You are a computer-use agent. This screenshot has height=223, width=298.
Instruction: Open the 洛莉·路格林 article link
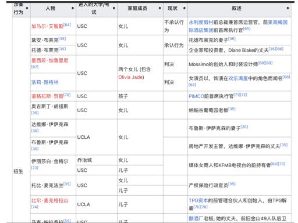[45, 82]
